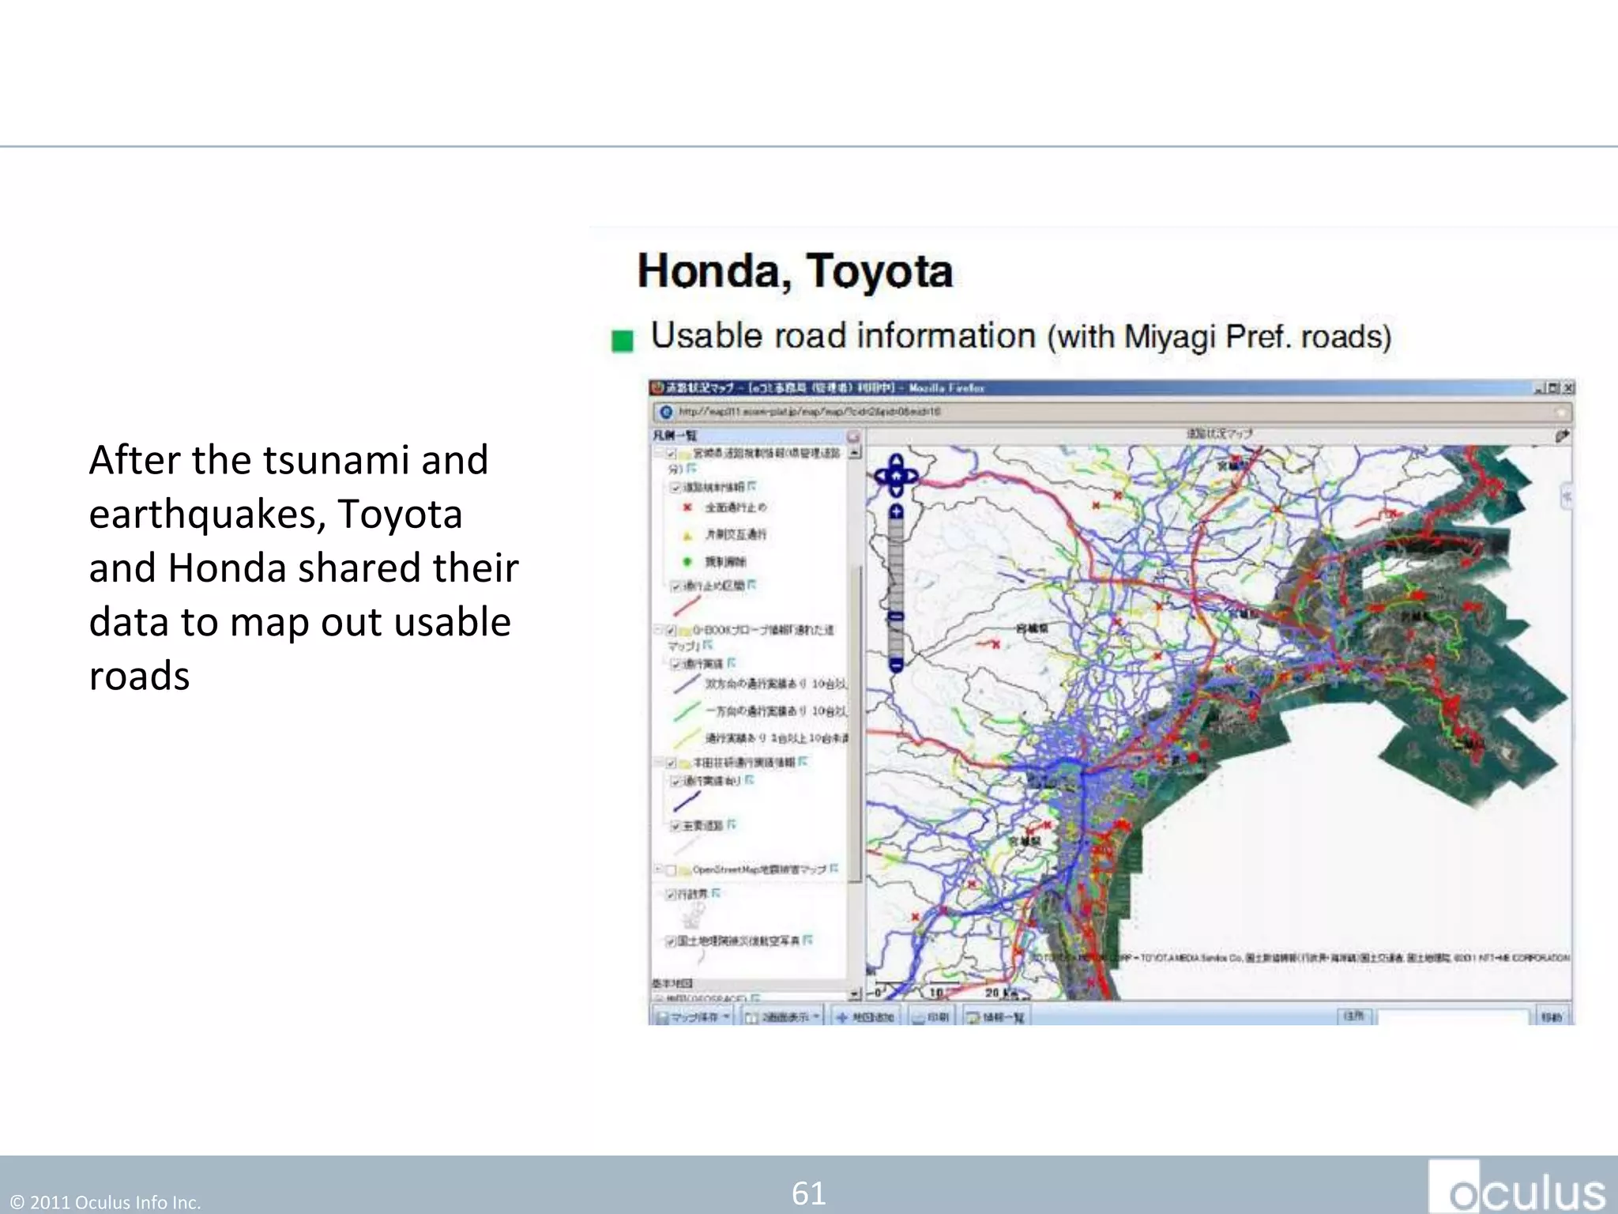Viewport: 1618px width, 1214px height.
Task: Click the pan-down arrow on the map navigator
Action: pyautogui.click(x=896, y=492)
